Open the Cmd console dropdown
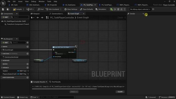The image size is (176, 99). click(34, 97)
